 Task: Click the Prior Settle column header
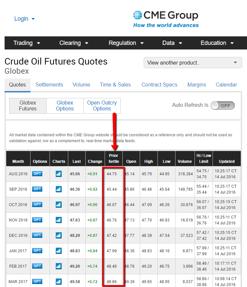pos(113,159)
